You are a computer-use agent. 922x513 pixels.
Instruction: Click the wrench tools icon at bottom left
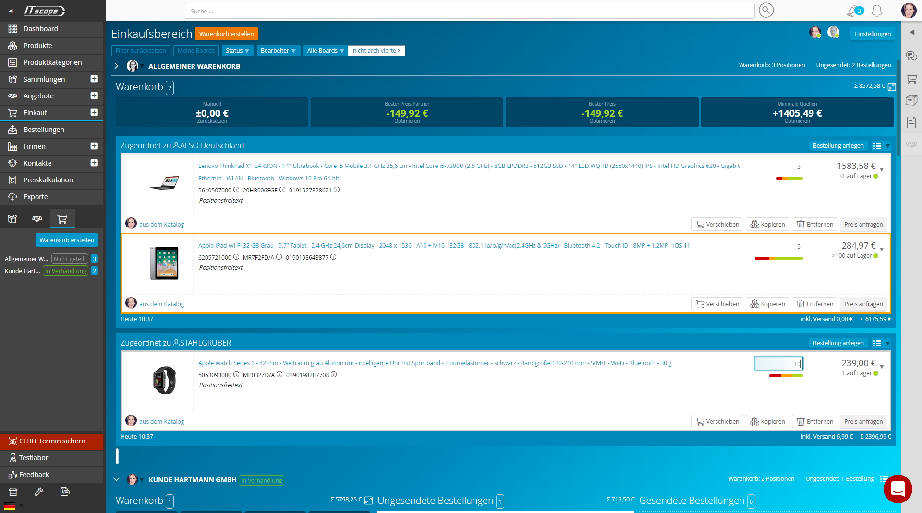[x=39, y=491]
